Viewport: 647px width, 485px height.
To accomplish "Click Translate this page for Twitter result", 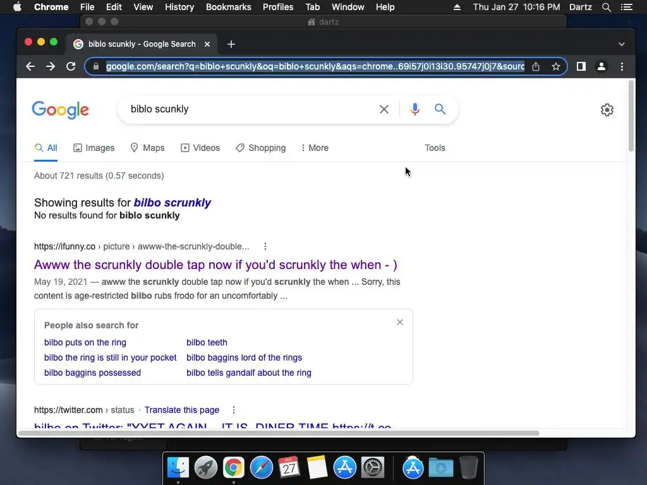I will 181,410.
